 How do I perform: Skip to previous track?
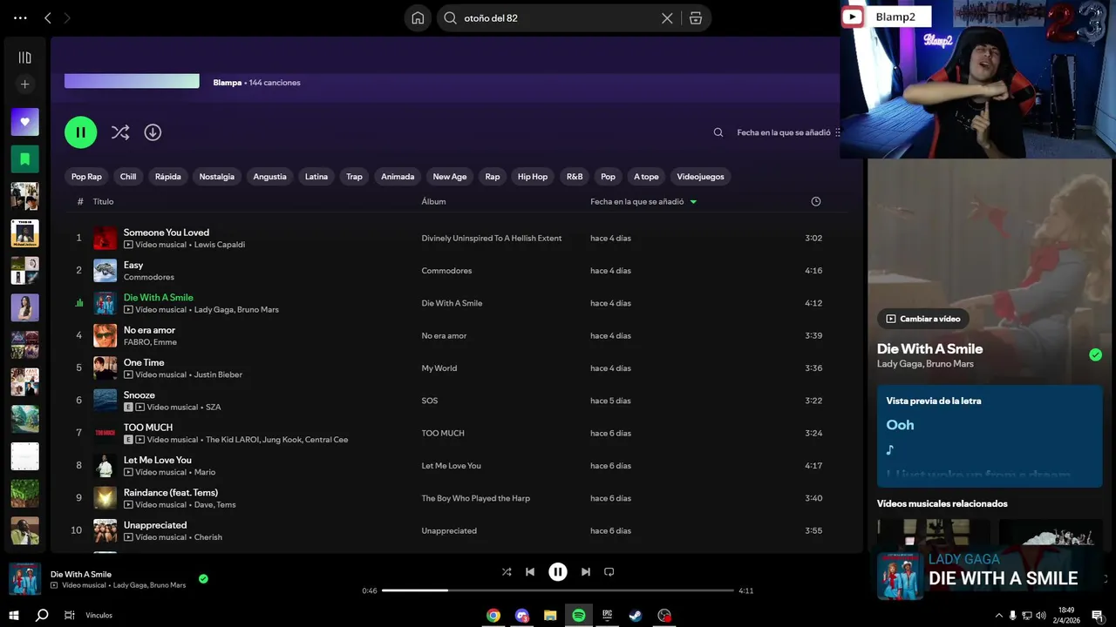pos(530,572)
